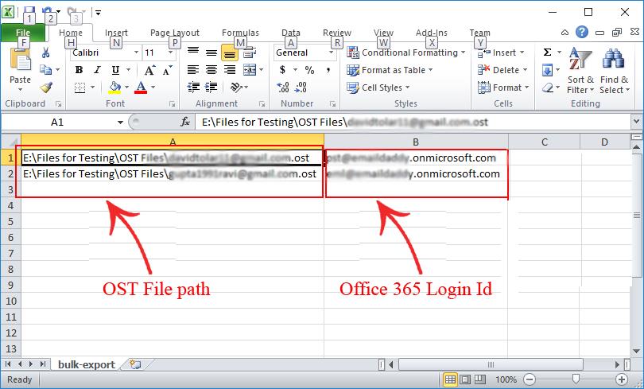Click the Copy icon
644x389 pixels.
point(45,70)
